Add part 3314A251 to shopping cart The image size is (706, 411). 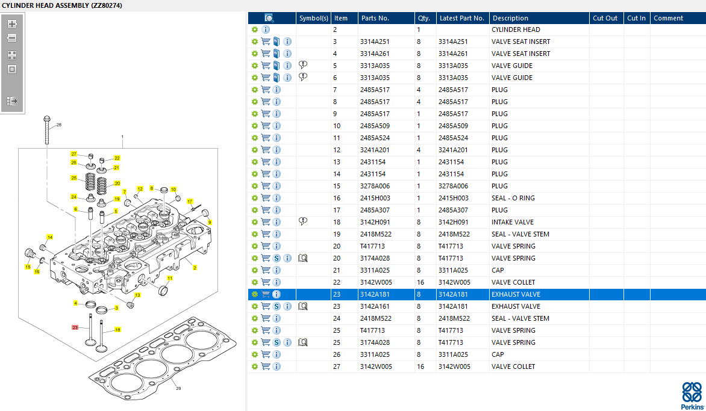tap(266, 42)
